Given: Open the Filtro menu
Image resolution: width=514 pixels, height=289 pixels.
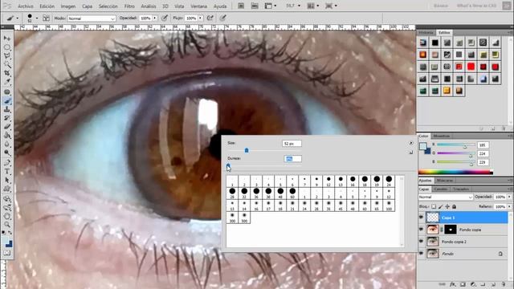Looking at the screenshot, I should pyautogui.click(x=129, y=6).
